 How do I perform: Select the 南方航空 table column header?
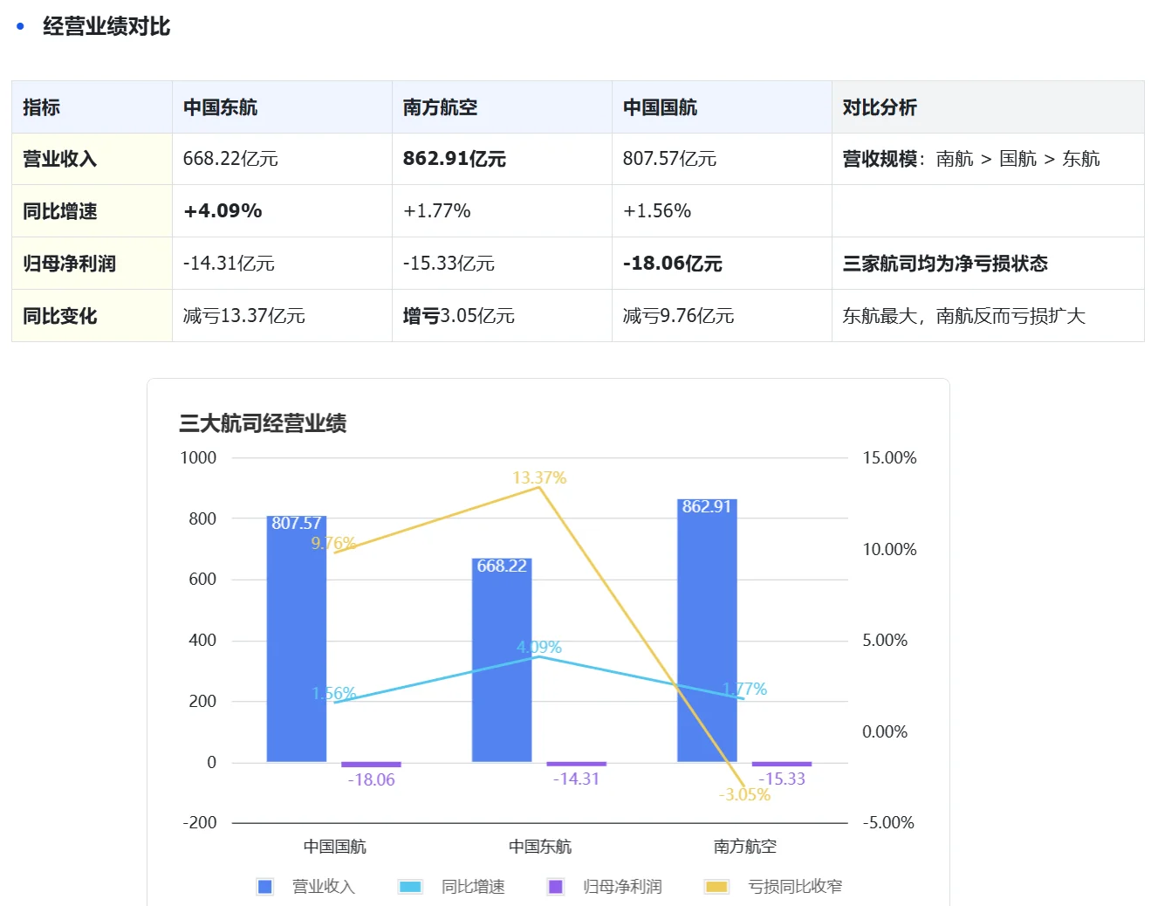[502, 107]
